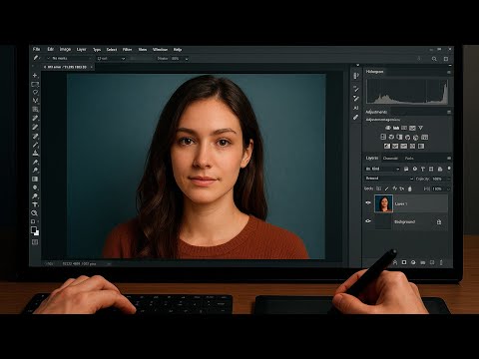Hide the Layer 1 layer visibility eye

pos(368,202)
